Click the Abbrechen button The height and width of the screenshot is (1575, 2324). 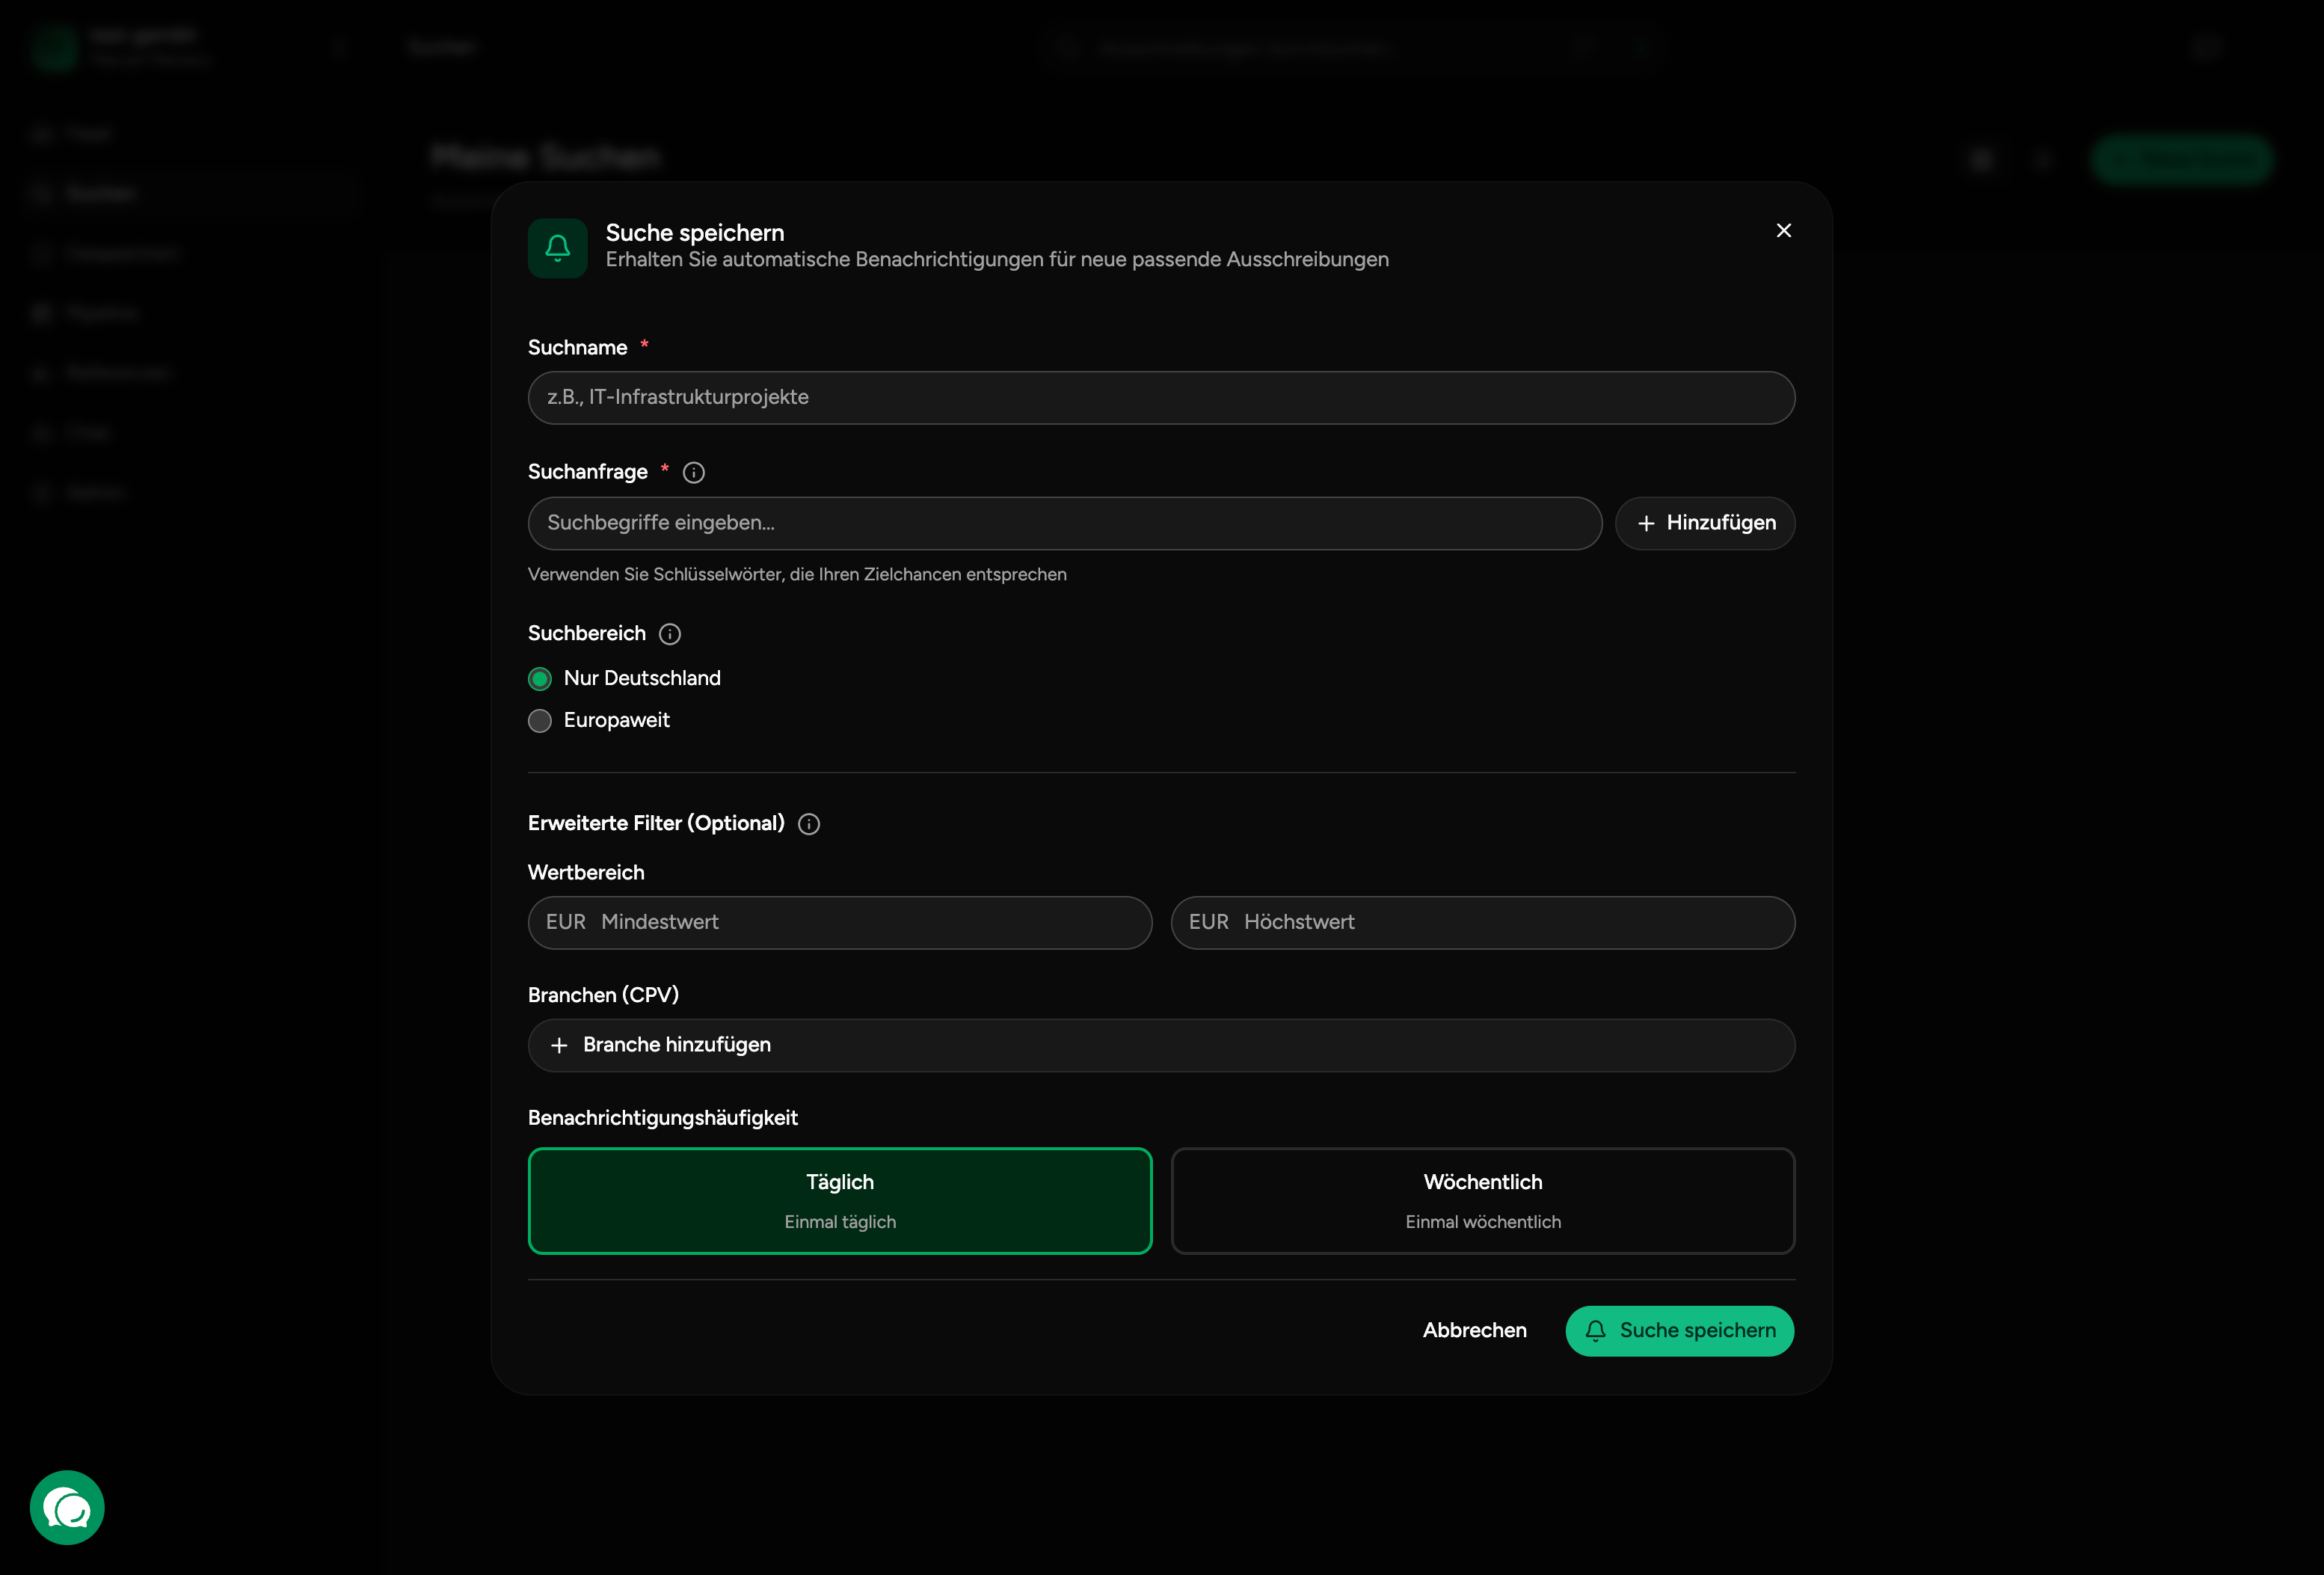pyautogui.click(x=1474, y=1330)
